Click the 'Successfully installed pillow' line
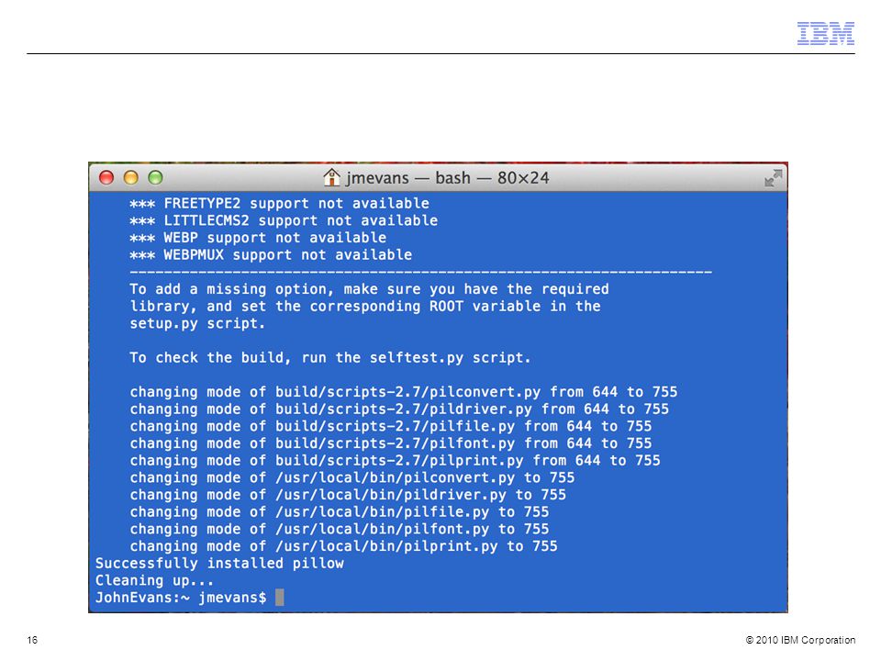881x661 pixels. click(219, 563)
